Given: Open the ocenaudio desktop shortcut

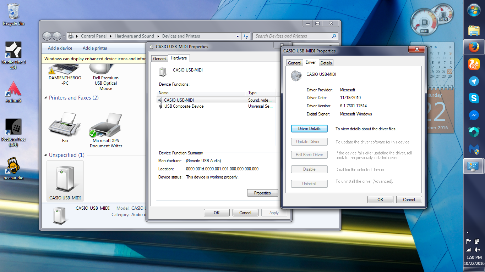Looking at the screenshot, I should click(13, 168).
